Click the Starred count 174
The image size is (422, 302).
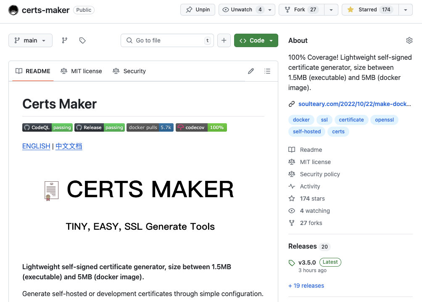pos(386,10)
